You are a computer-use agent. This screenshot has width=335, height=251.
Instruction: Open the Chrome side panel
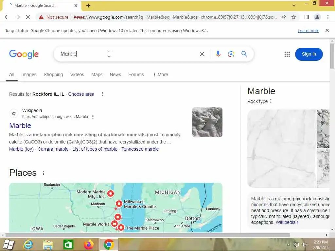[x=307, y=17]
